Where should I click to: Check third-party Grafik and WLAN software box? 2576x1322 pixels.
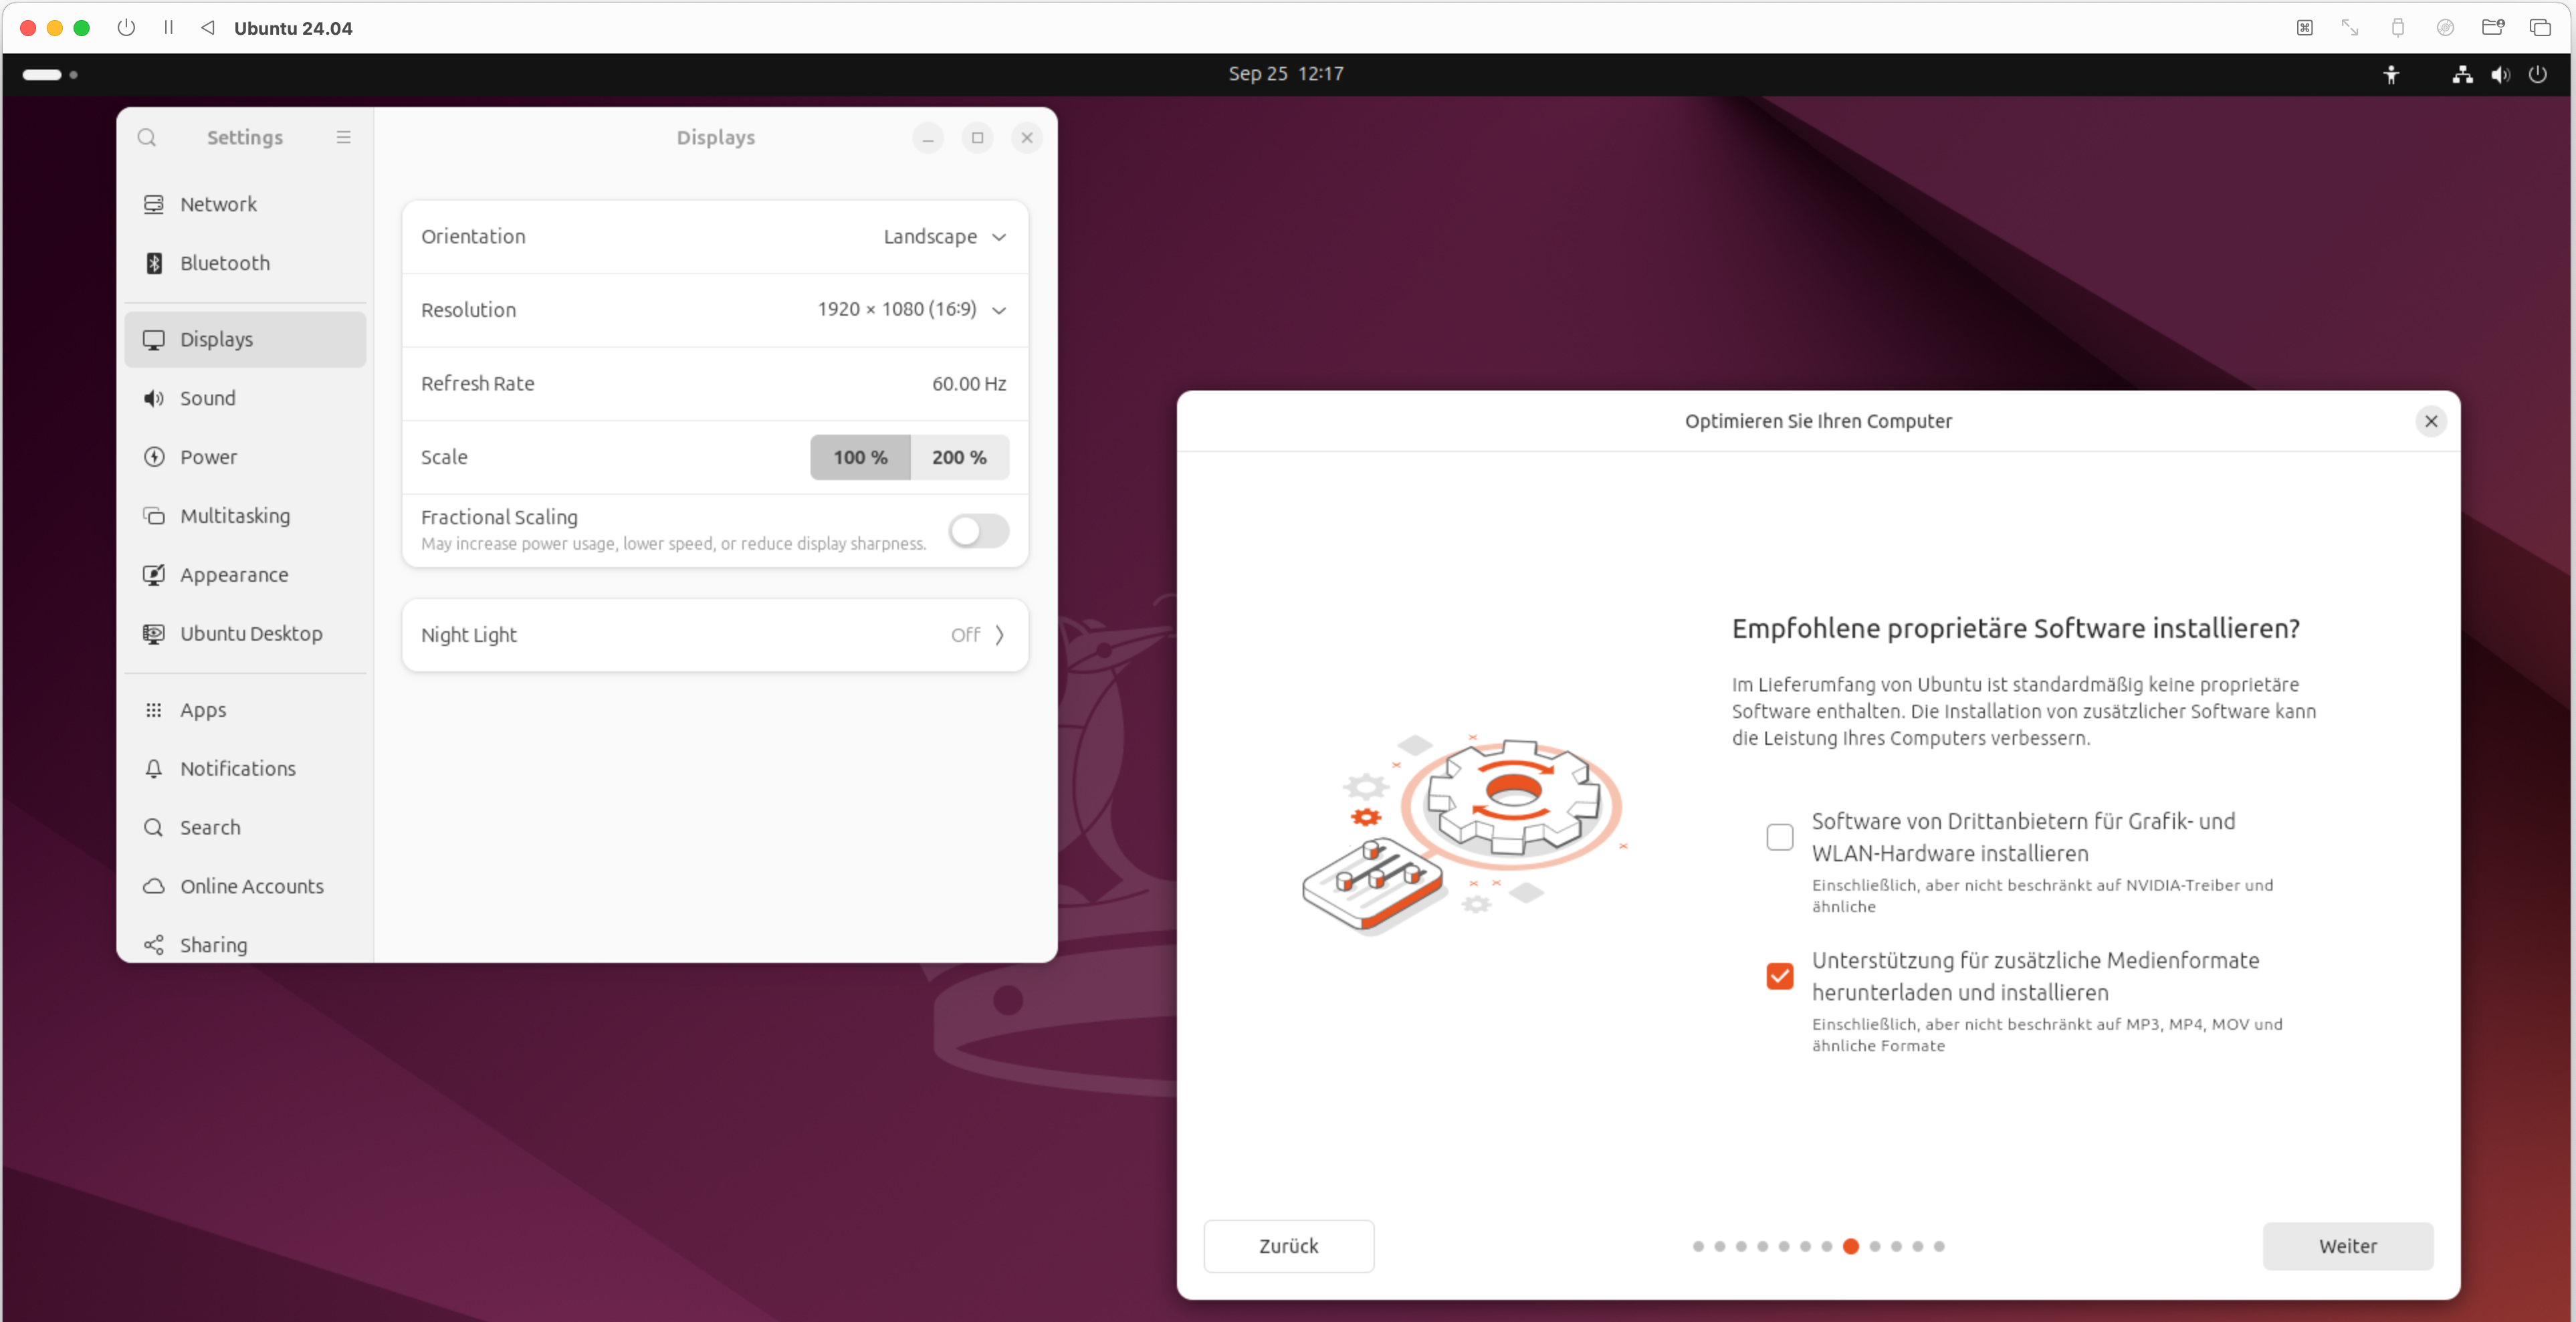coord(1779,838)
